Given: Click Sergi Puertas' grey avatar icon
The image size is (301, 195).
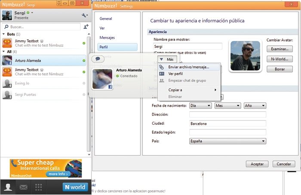Looking at the screenshot, I should [x=7, y=95].
